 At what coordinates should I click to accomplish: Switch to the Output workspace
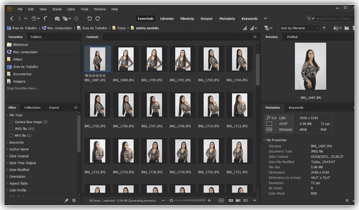[x=207, y=18]
